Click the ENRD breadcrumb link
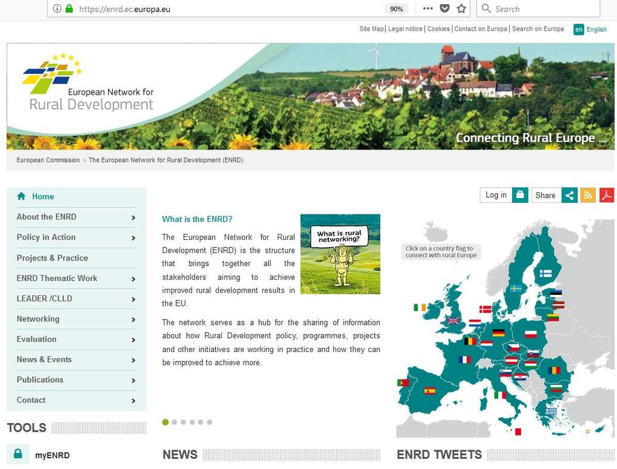 [166, 160]
